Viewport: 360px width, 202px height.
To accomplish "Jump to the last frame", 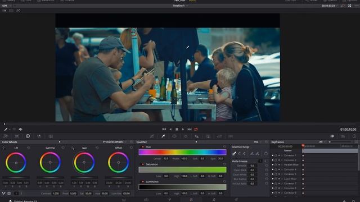I will [190, 130].
